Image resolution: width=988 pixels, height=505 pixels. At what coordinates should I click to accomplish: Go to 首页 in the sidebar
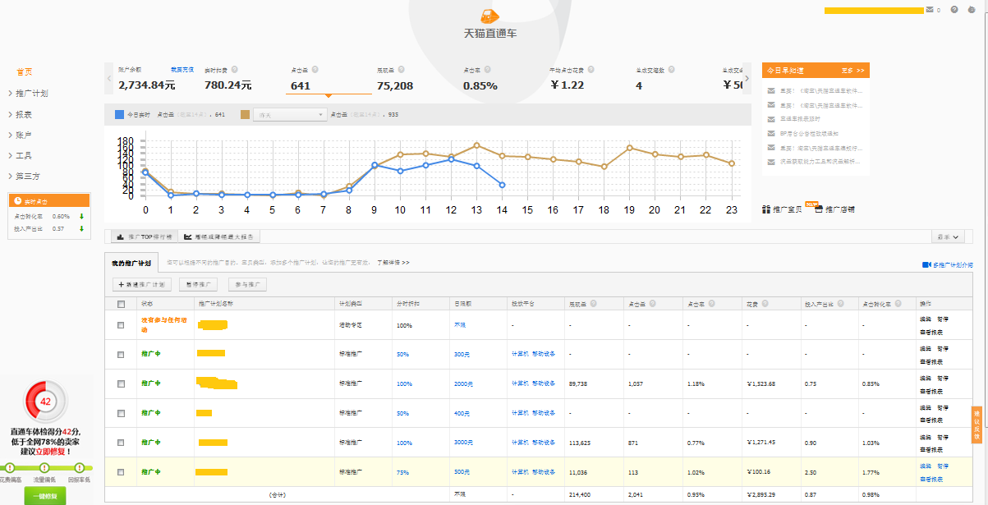tap(25, 72)
